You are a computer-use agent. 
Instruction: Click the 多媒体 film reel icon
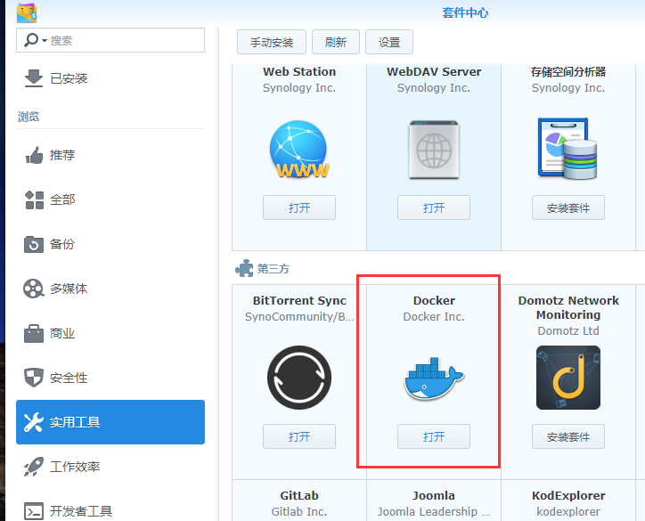(34, 289)
